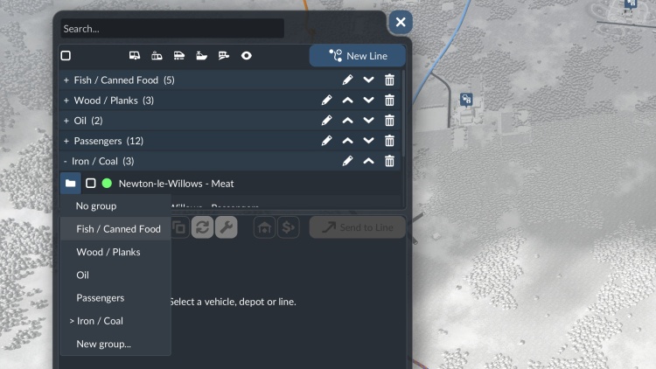
Task: Click the green status dot of Meat line
Action: (107, 184)
